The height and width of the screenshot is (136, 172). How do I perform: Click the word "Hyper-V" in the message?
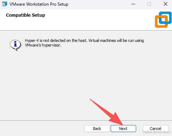(32, 40)
